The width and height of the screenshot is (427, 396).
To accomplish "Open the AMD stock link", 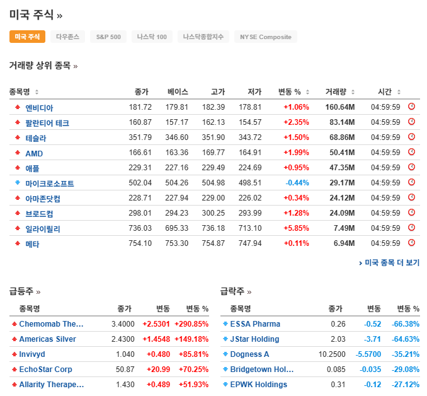I will (34, 153).
